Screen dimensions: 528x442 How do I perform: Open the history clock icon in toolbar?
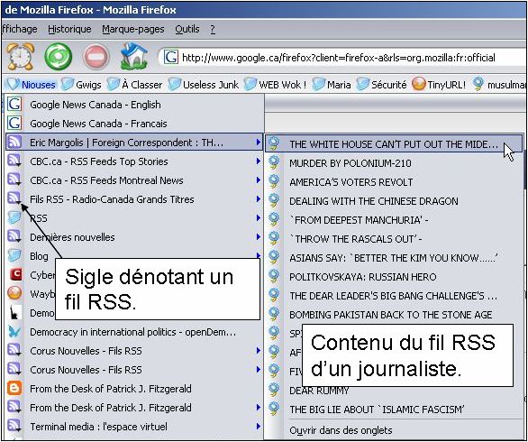(x=21, y=57)
